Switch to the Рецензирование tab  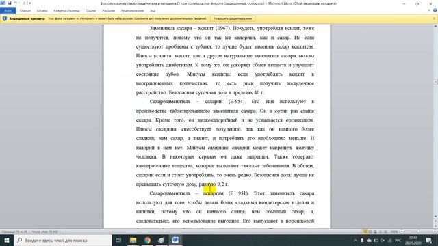132,11
